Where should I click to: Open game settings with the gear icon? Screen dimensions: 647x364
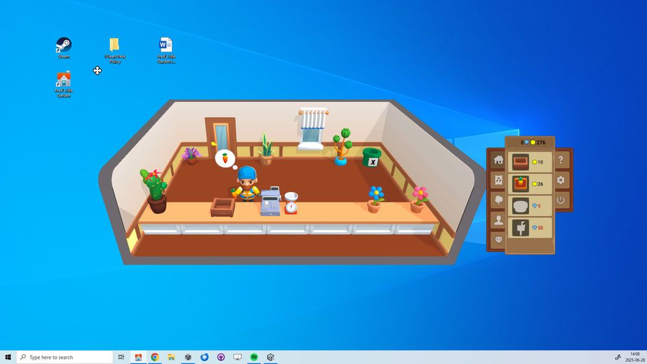coord(561,180)
